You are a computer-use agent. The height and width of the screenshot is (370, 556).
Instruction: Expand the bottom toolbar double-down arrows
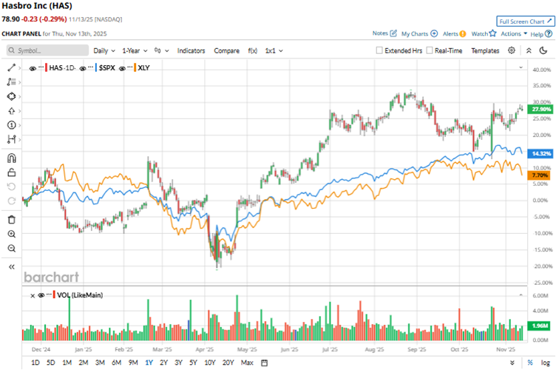[x=512, y=363]
